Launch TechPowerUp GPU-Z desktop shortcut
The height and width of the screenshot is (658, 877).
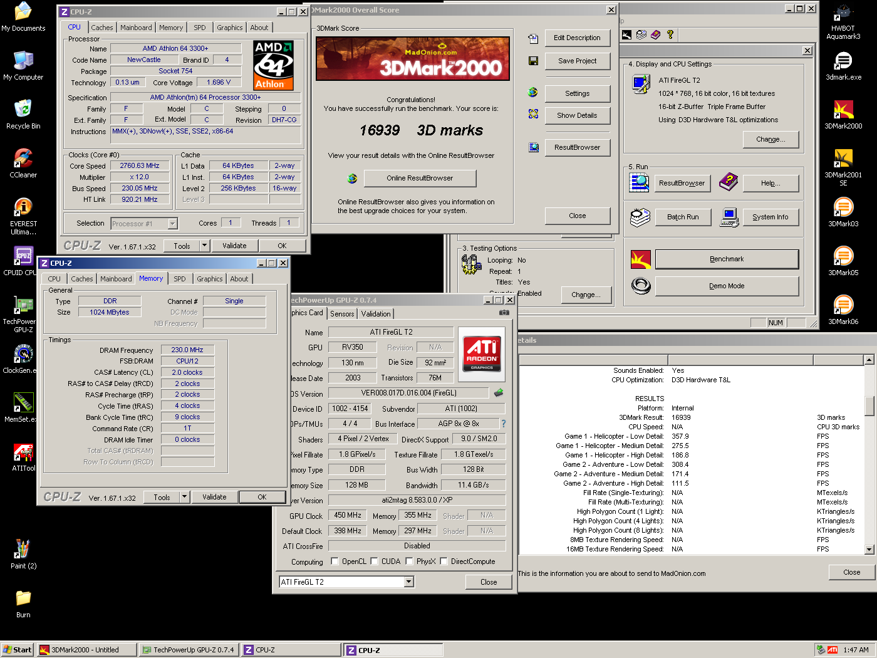point(23,314)
